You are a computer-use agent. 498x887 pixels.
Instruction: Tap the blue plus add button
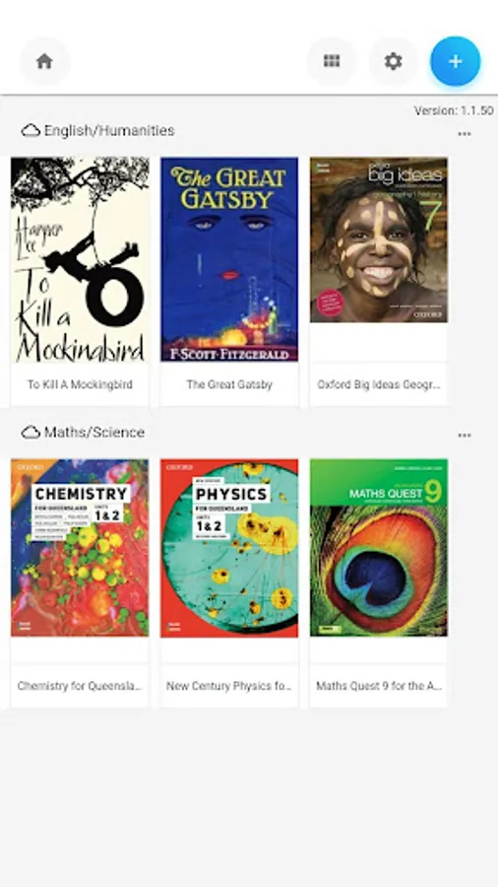click(455, 61)
